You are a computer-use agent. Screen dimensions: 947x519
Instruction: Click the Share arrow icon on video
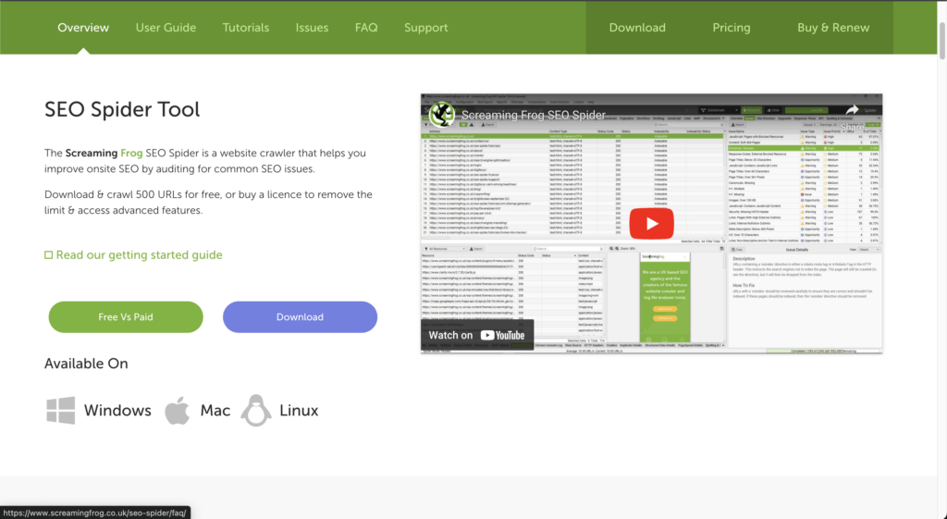click(852, 110)
